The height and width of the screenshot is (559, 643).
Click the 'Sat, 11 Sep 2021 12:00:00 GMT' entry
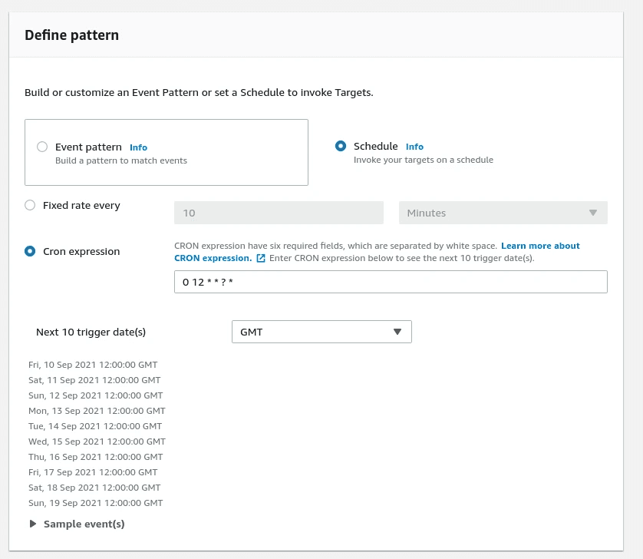point(94,380)
